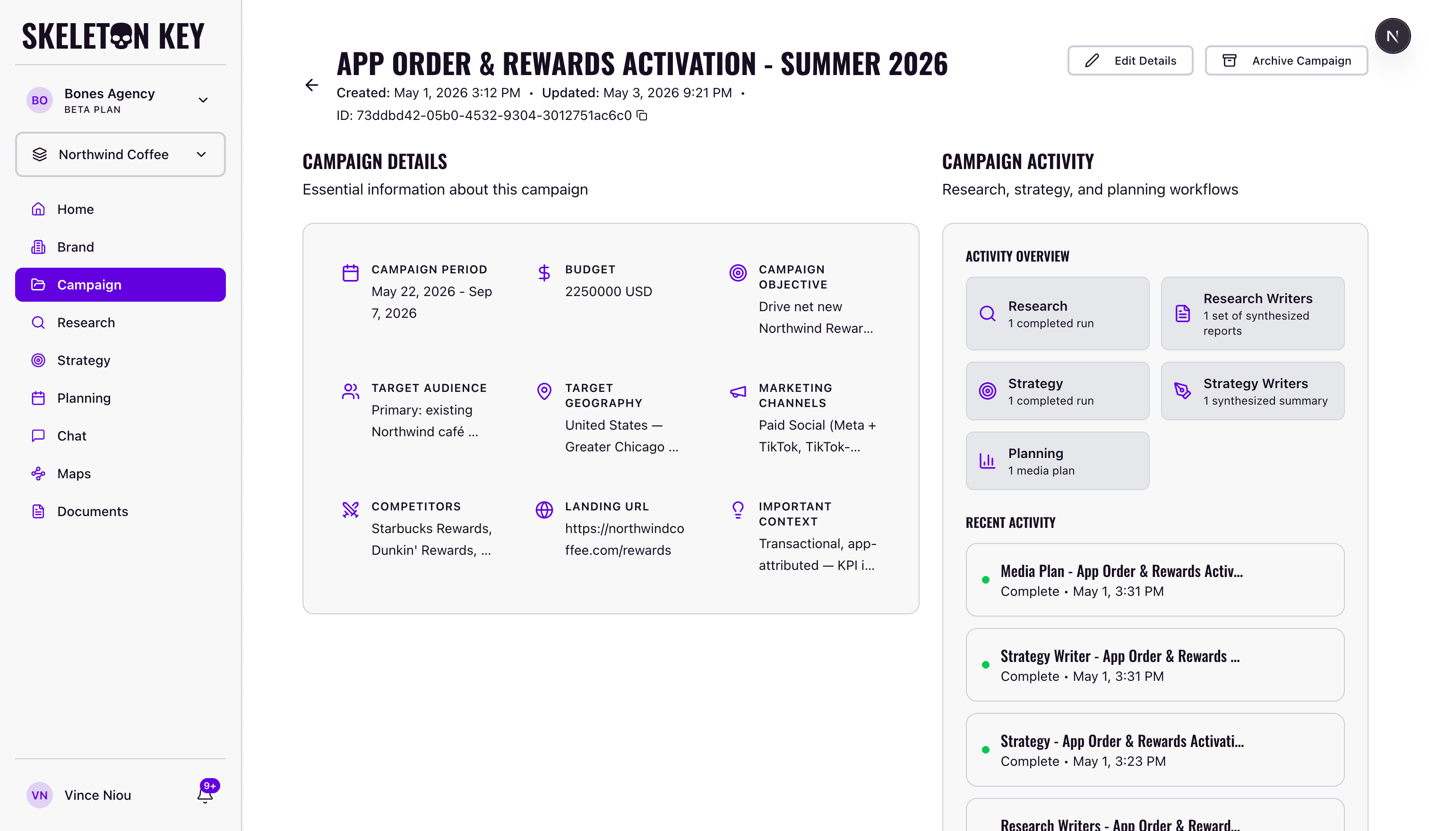Click the back arrow beside campaign title

tap(311, 85)
